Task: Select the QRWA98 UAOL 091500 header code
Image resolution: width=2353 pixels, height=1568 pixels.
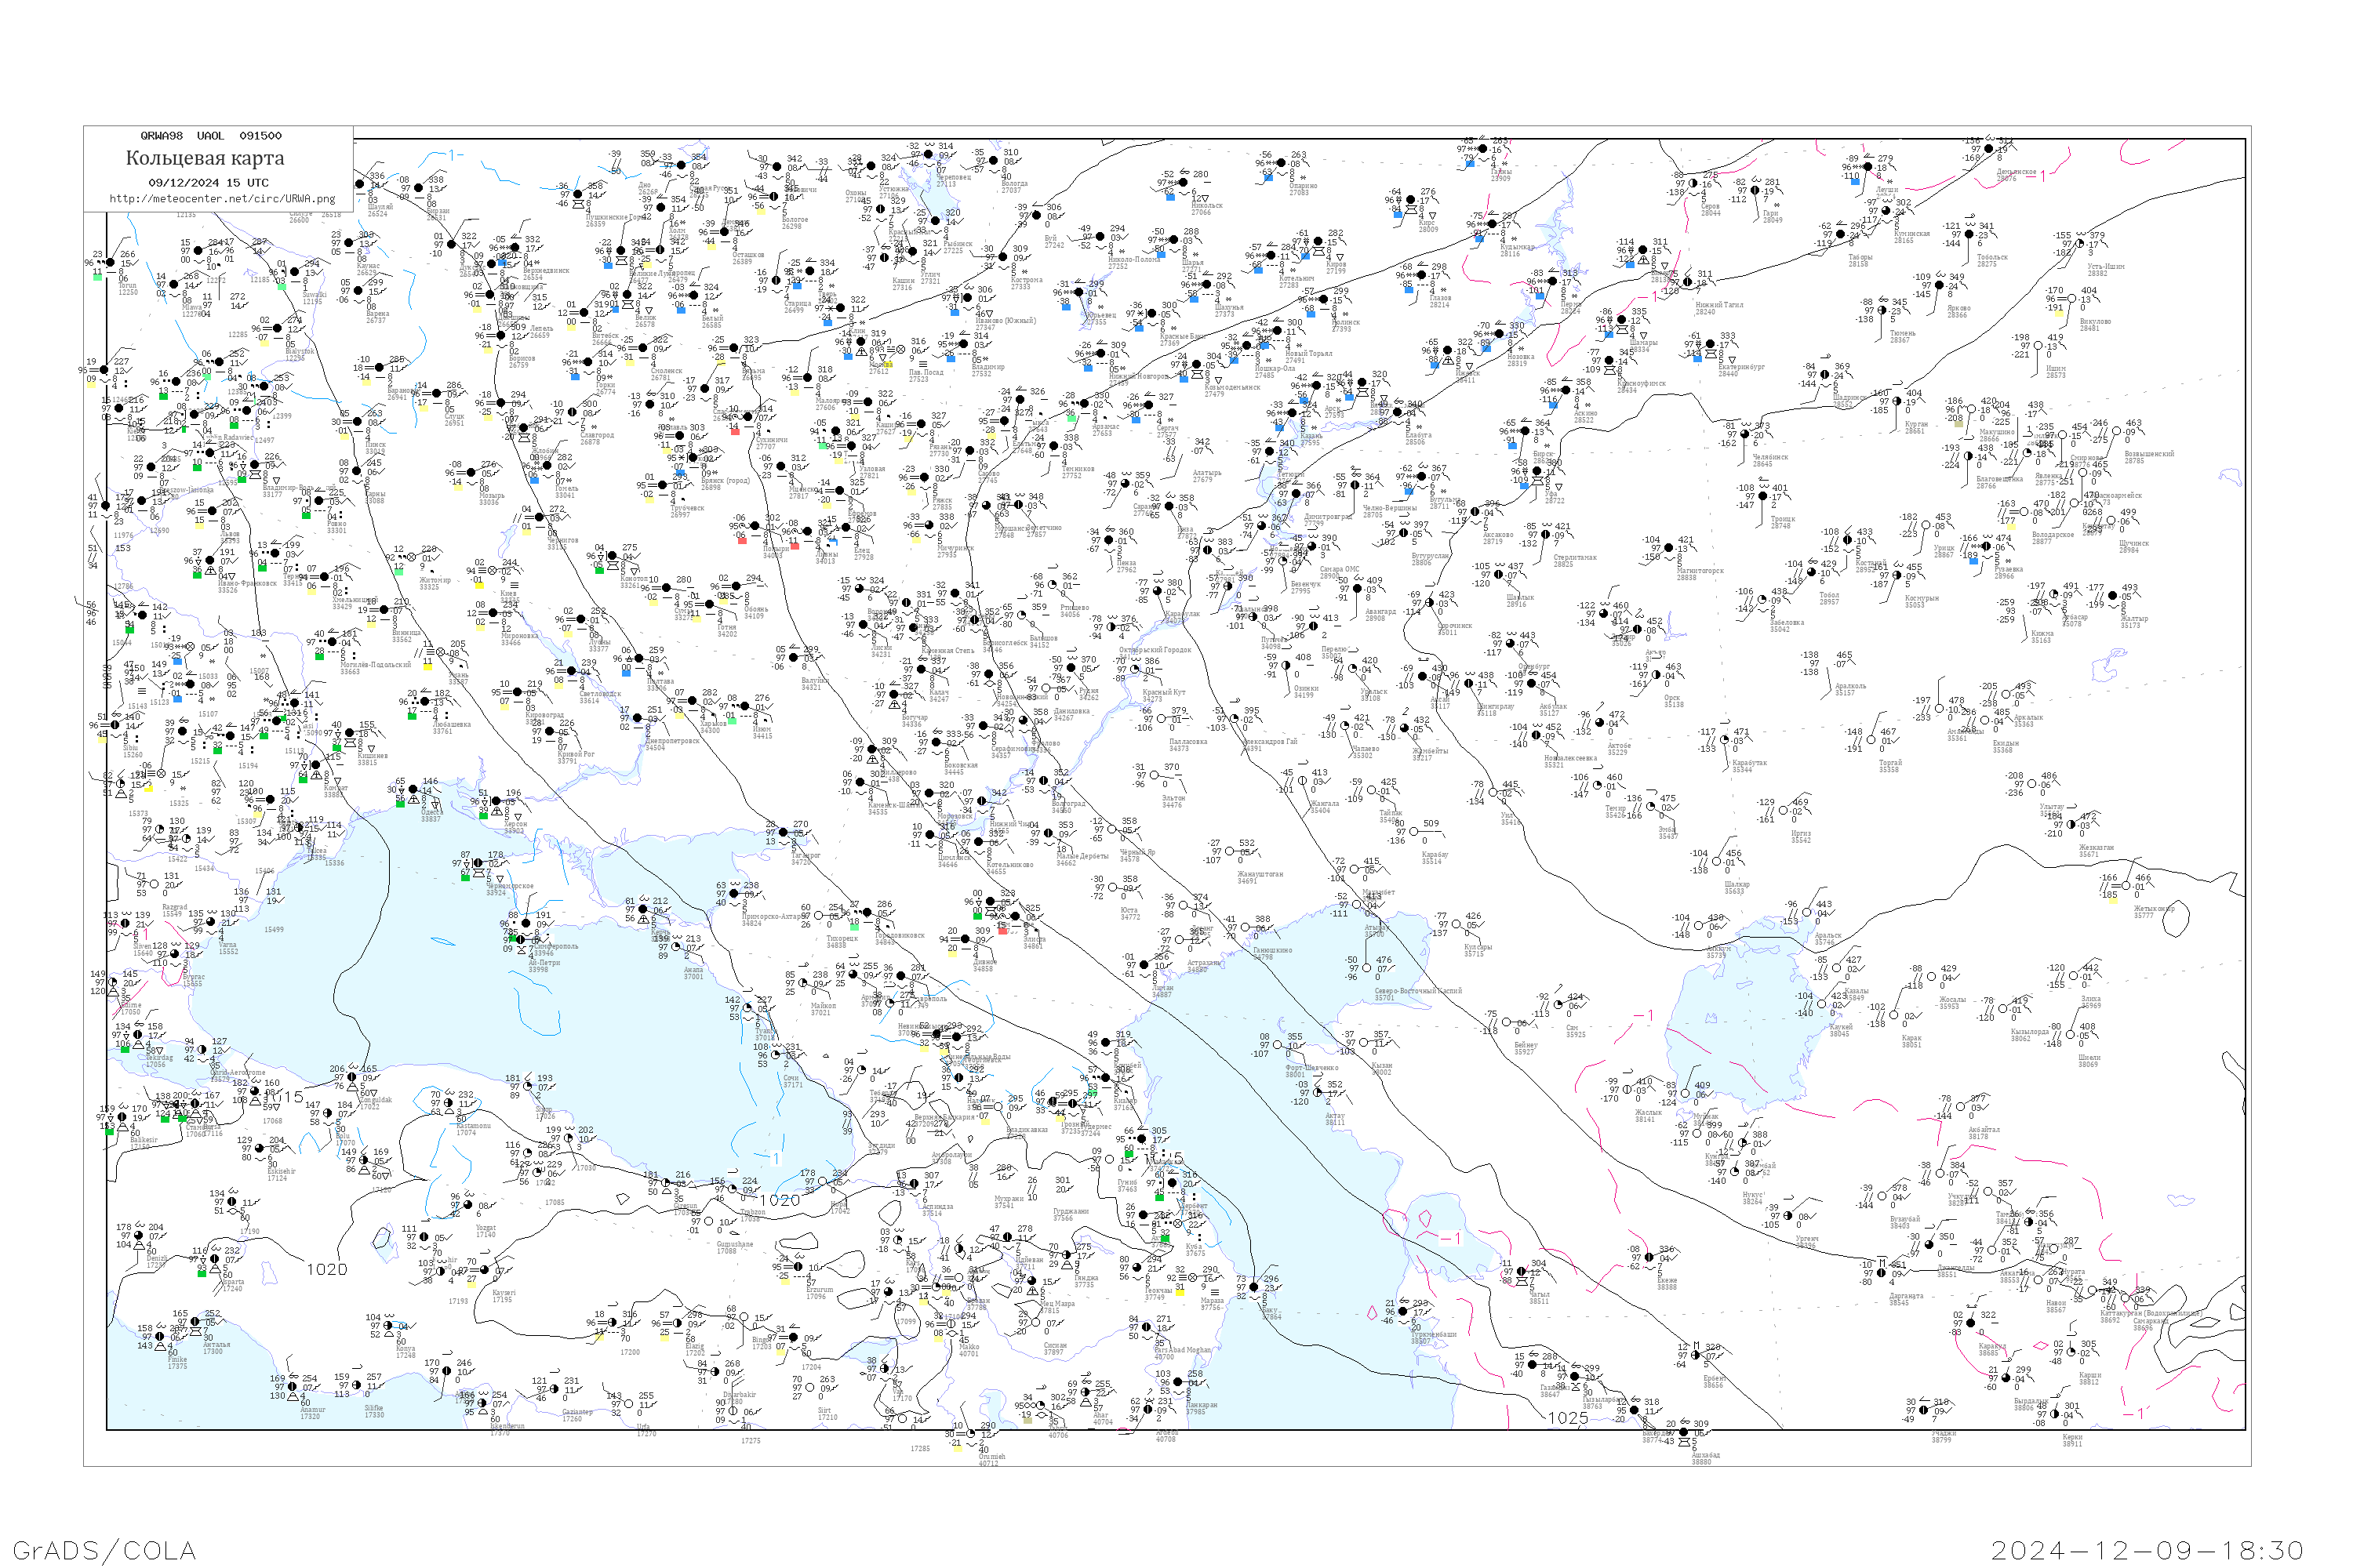Action: [211, 136]
